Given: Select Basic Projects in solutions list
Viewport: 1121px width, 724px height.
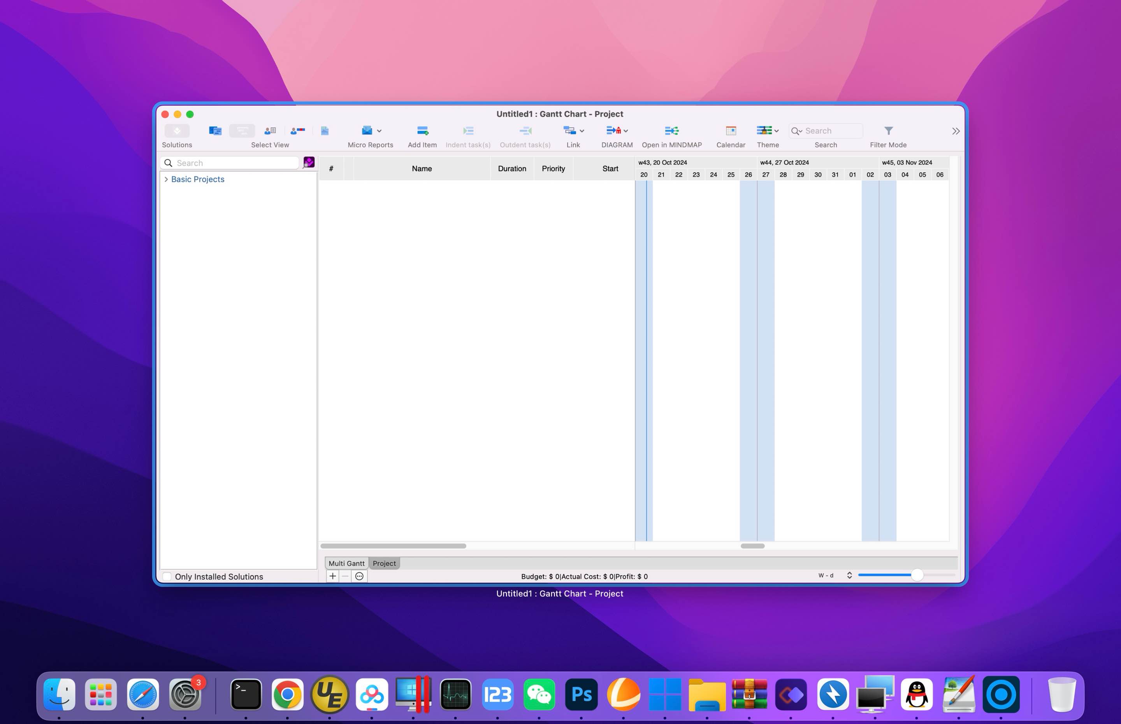Looking at the screenshot, I should (x=198, y=179).
